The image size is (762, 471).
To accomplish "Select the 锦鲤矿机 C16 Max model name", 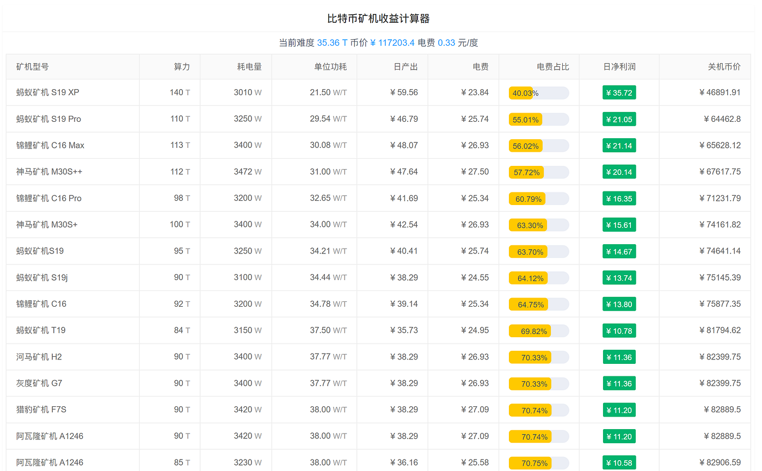I will [50, 145].
